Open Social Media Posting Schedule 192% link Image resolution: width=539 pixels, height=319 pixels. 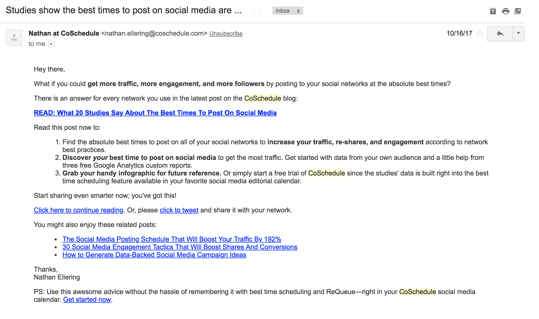(x=172, y=239)
